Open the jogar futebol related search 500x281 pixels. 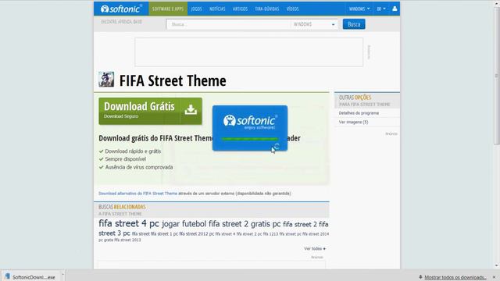(184, 224)
